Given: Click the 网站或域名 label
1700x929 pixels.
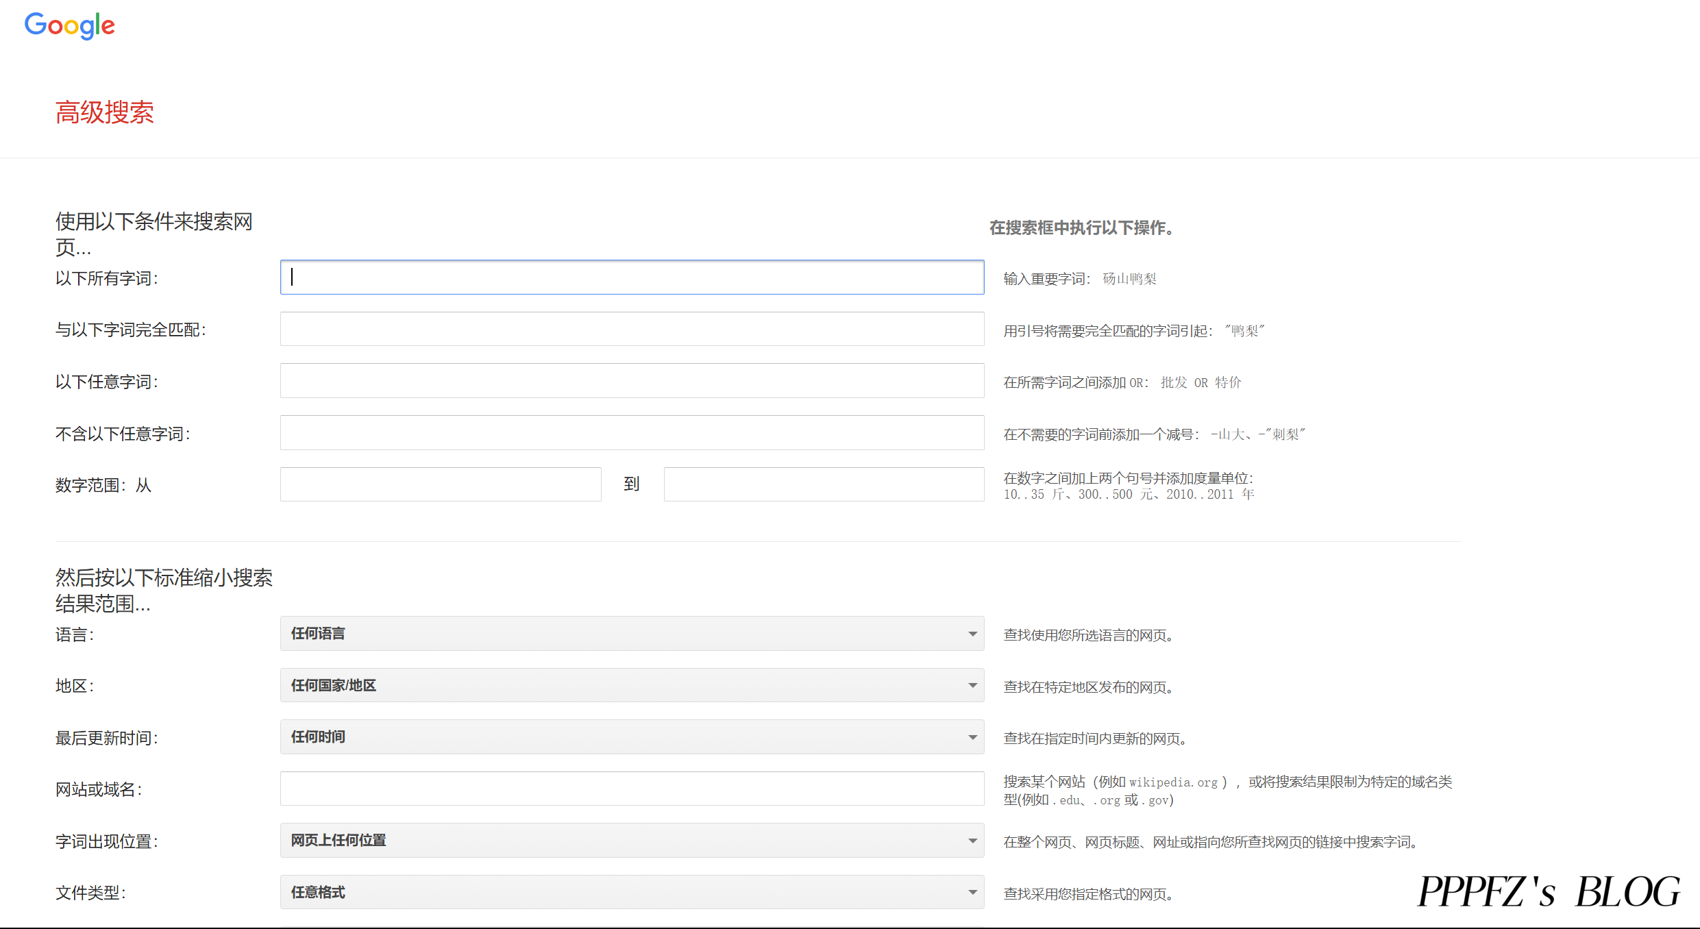Looking at the screenshot, I should coord(99,789).
